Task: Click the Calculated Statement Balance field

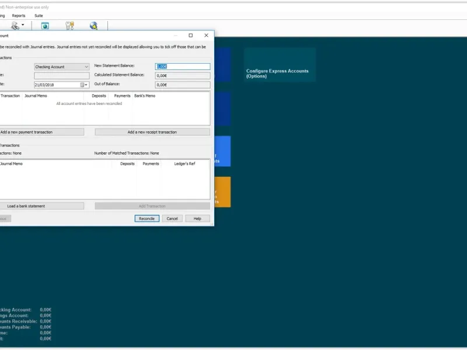Action: (x=183, y=76)
